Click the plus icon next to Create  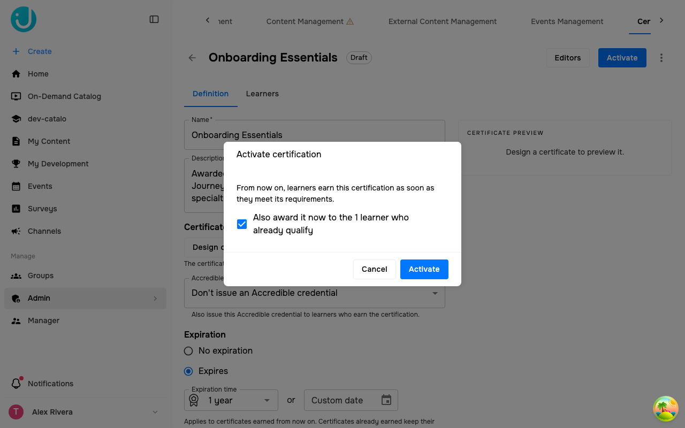point(16,51)
